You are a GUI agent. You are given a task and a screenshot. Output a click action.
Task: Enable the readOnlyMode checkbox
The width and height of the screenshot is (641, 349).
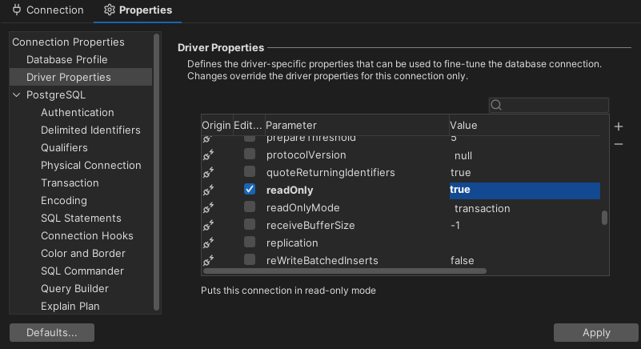click(x=250, y=208)
